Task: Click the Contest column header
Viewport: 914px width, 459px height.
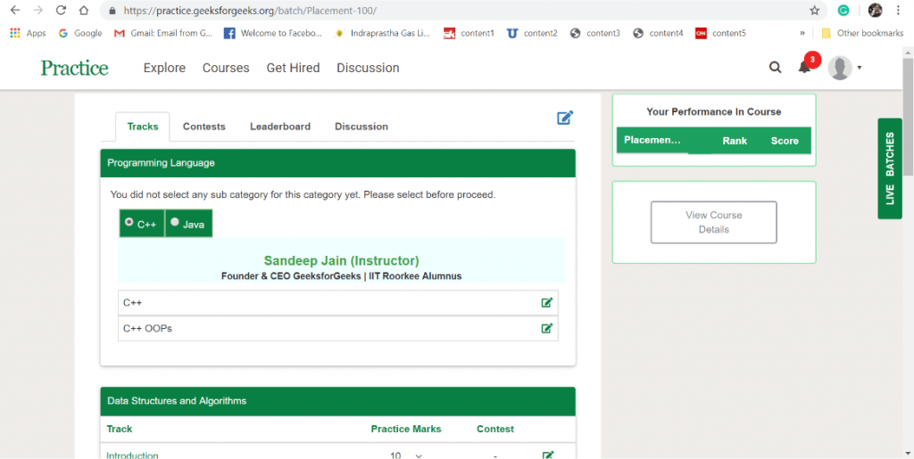Action: click(495, 430)
